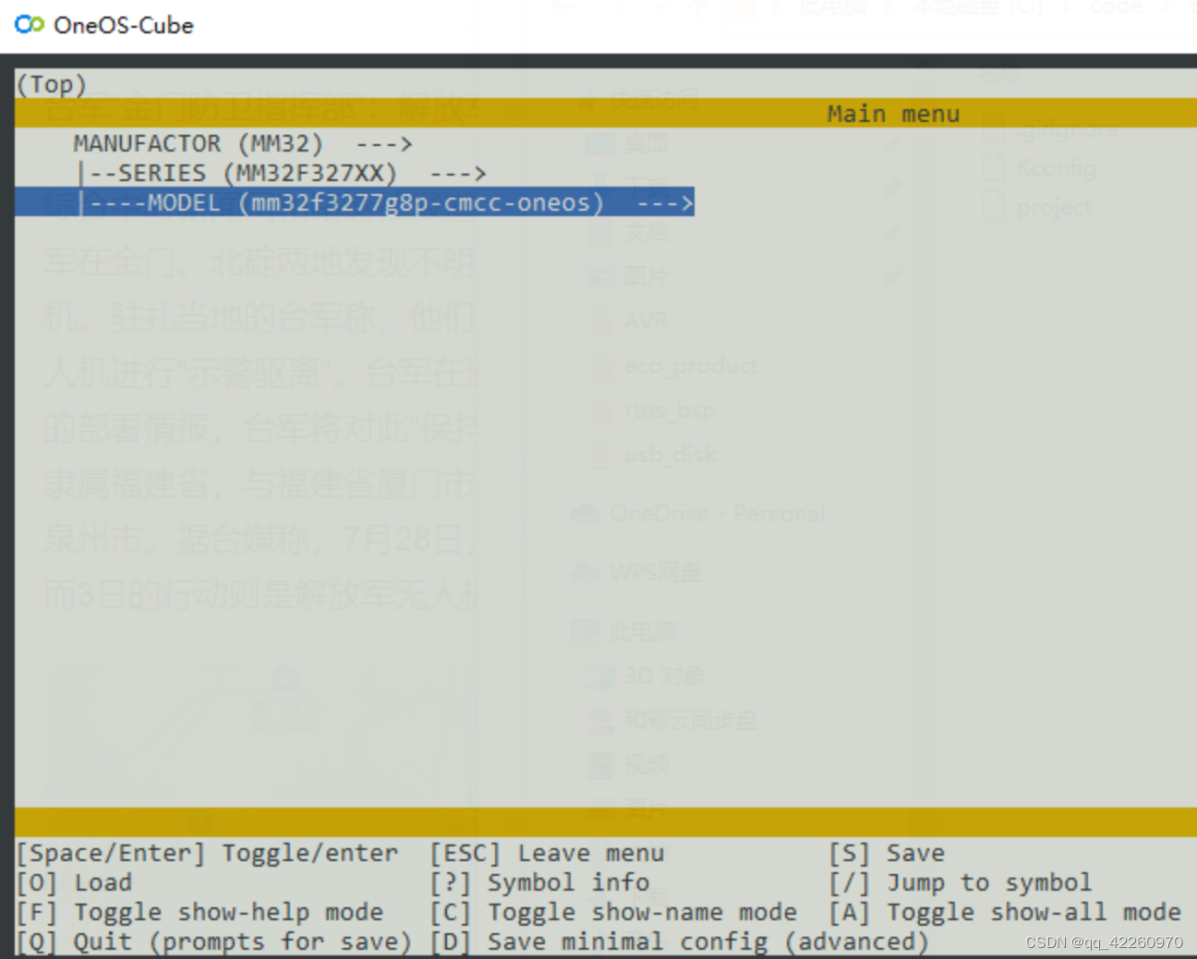Click the [C] Toggle show-name mode hint
The image size is (1197, 959).
pyautogui.click(x=613, y=912)
